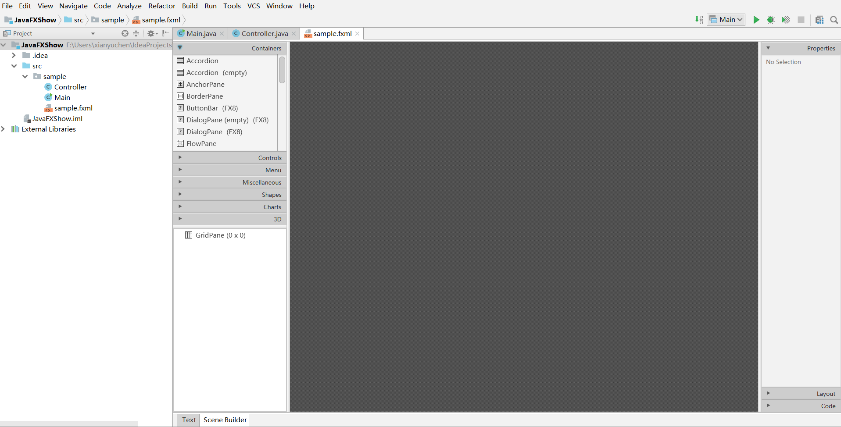The image size is (841, 427).
Task: Open the Main run configuration dropdown
Action: click(x=726, y=20)
